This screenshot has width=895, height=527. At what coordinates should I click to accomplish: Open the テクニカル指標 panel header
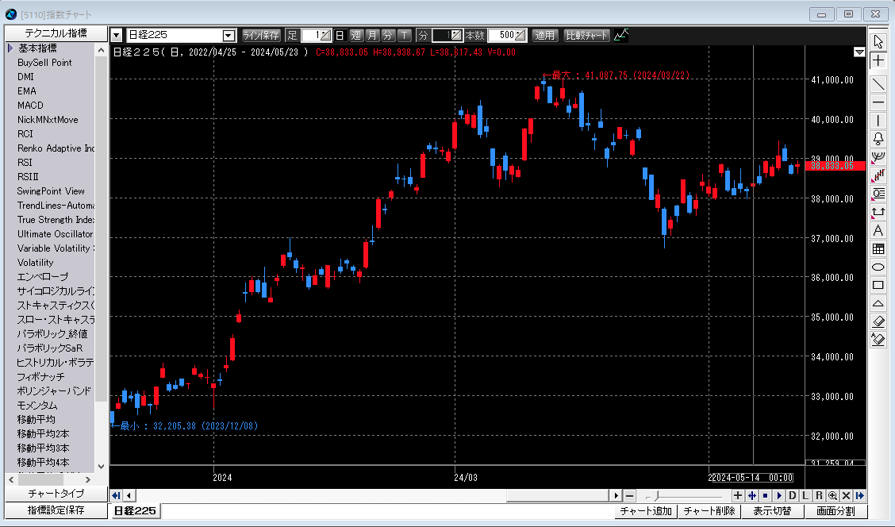[56, 33]
